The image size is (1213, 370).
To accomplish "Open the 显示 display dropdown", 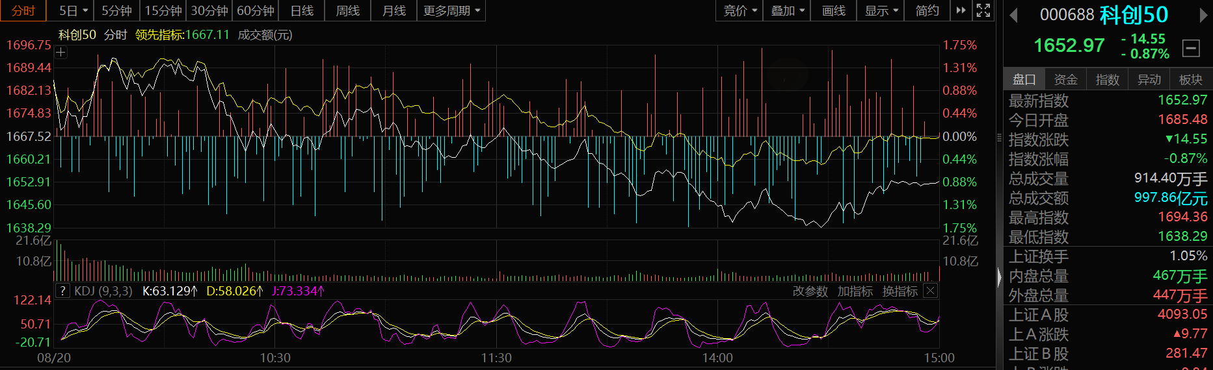I will (881, 10).
